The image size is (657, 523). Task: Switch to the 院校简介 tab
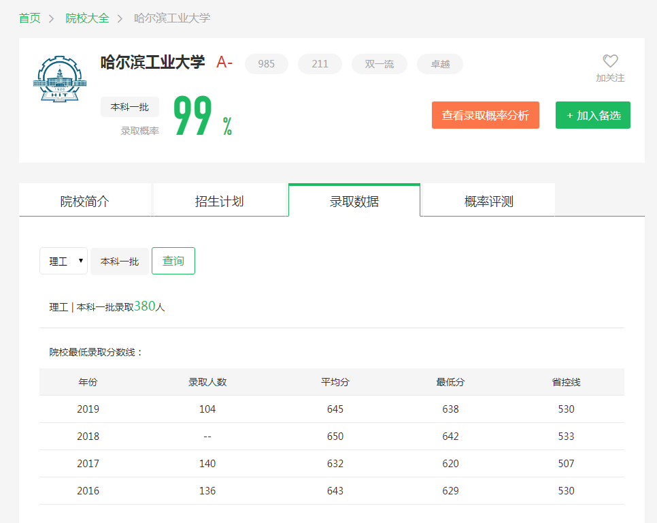(x=85, y=201)
